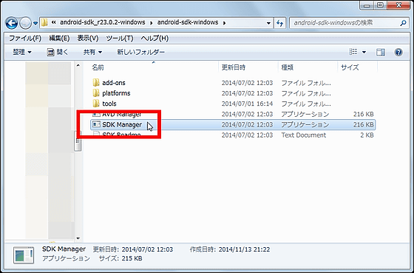This screenshot has width=414, height=273.
Task: Go back with the blue Back arrow
Action: pyautogui.click(x=12, y=23)
